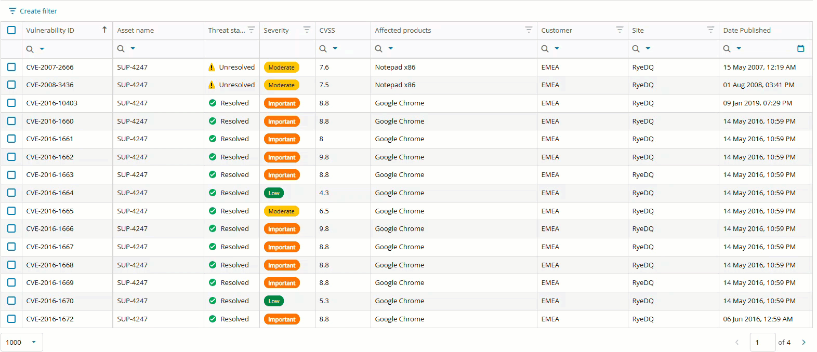Click search magnifier under Customer column
This screenshot has height=352, width=817.
(545, 49)
